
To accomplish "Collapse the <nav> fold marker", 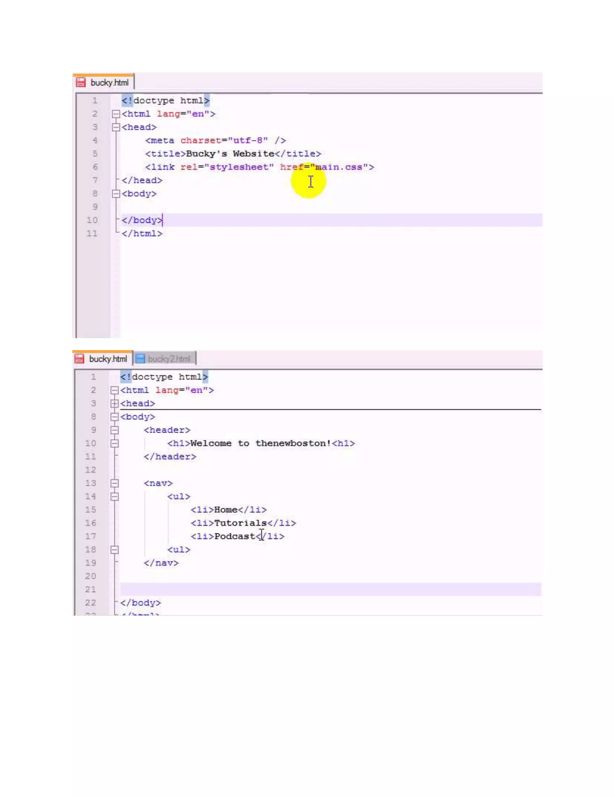I will pyautogui.click(x=114, y=483).
